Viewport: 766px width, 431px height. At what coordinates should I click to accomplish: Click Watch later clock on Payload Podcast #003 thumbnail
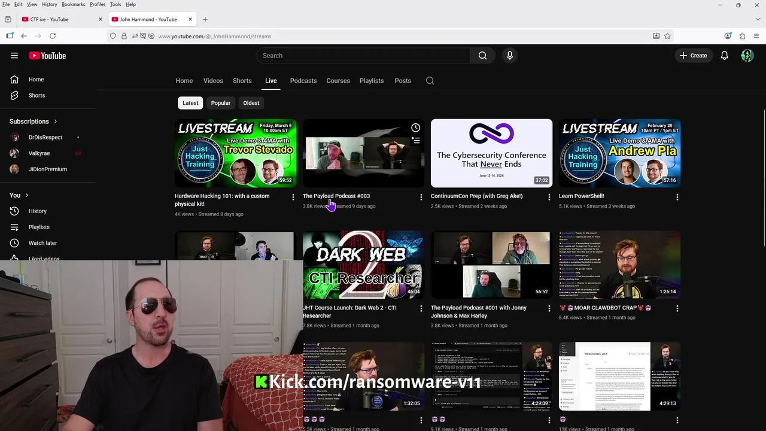[415, 128]
